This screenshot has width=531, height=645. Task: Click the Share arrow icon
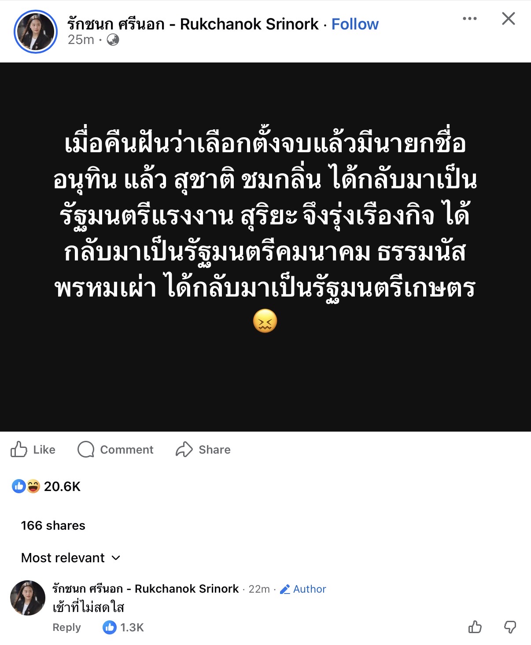(x=184, y=449)
